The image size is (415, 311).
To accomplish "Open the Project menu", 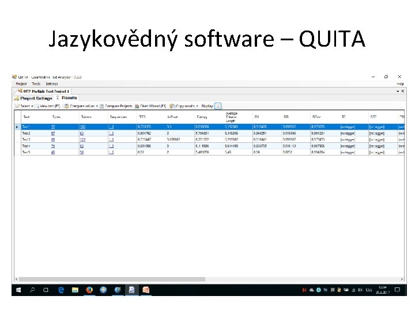I will [x=21, y=84].
